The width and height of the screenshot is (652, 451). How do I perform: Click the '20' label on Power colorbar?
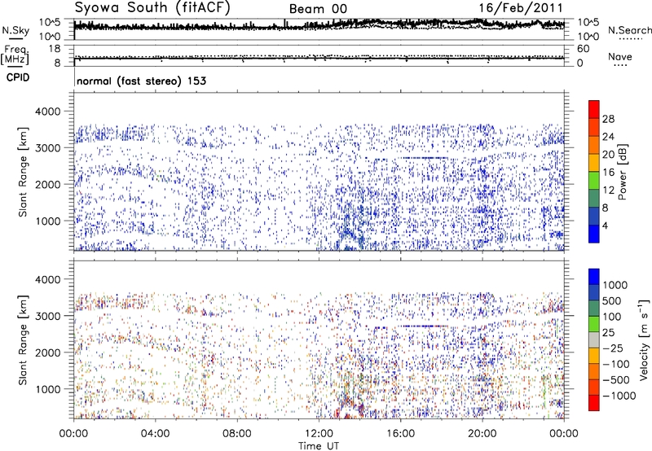[608, 155]
